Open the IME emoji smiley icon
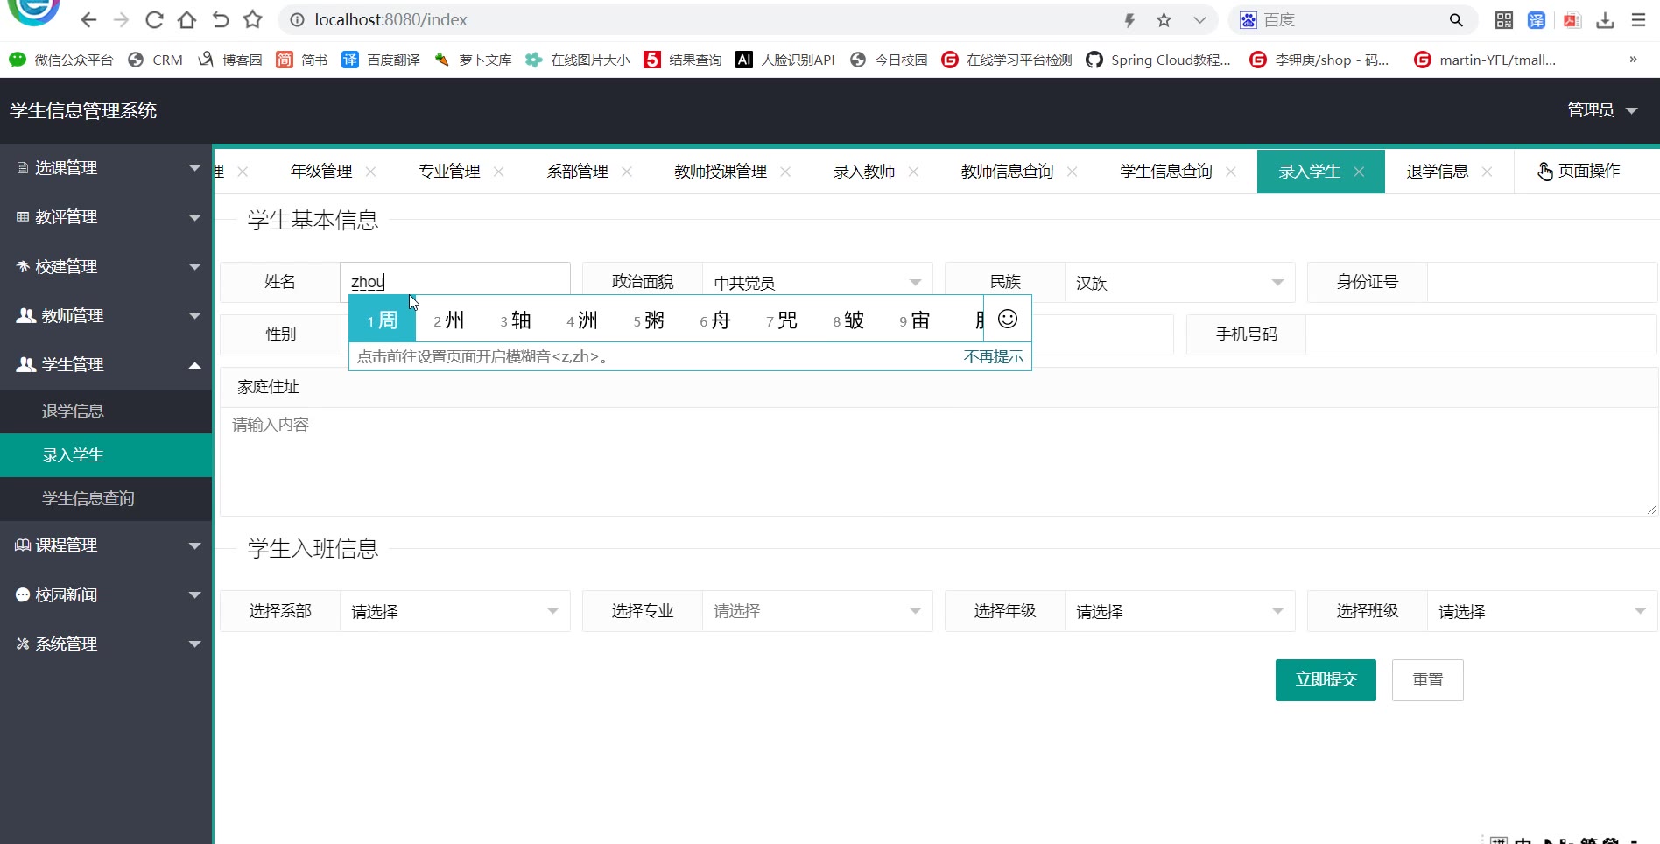Viewport: 1660px width, 844px height. tap(1008, 319)
